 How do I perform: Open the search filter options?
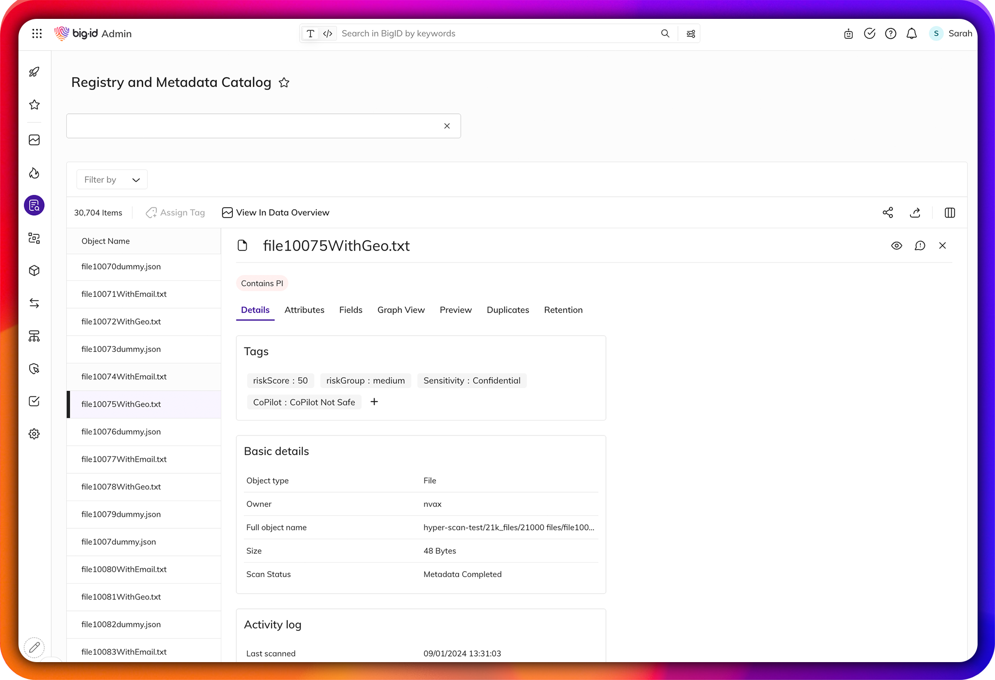691,34
